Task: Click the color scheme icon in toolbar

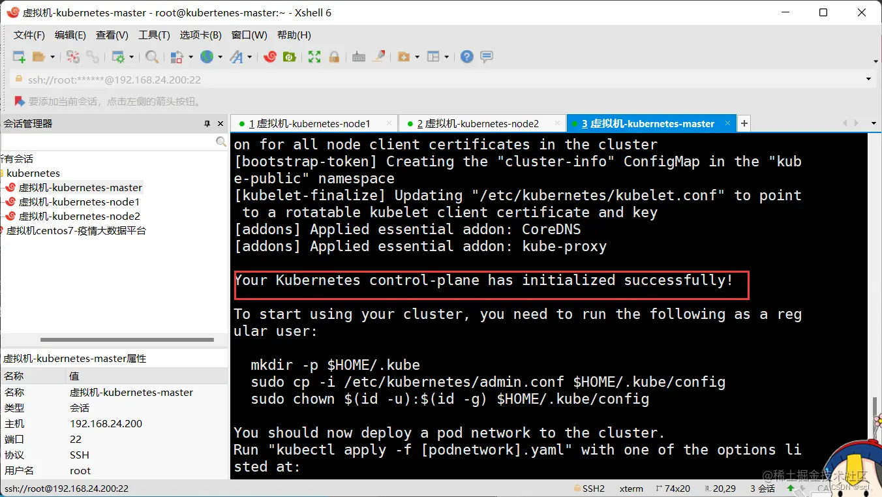Action: 177,57
